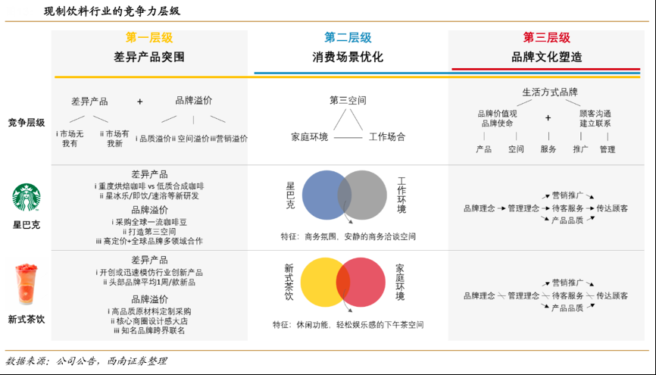Viewport: 656px width, 375px height.
Task: Select the 第一层级 header
Action: (149, 37)
